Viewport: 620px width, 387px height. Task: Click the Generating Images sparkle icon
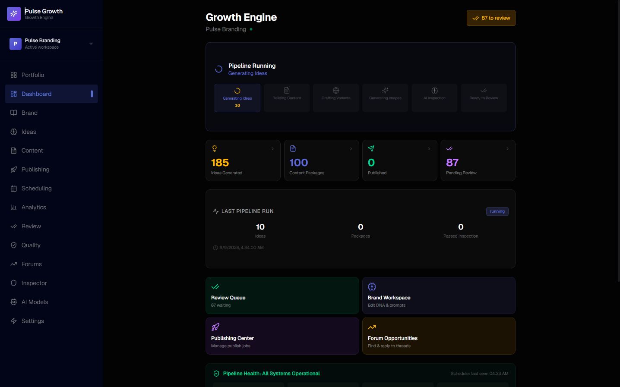[385, 91]
